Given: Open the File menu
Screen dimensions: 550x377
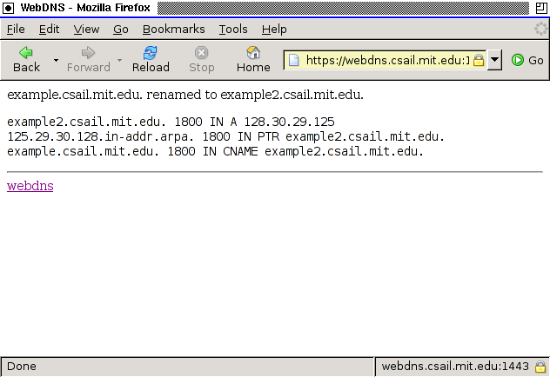Looking at the screenshot, I should (x=16, y=29).
